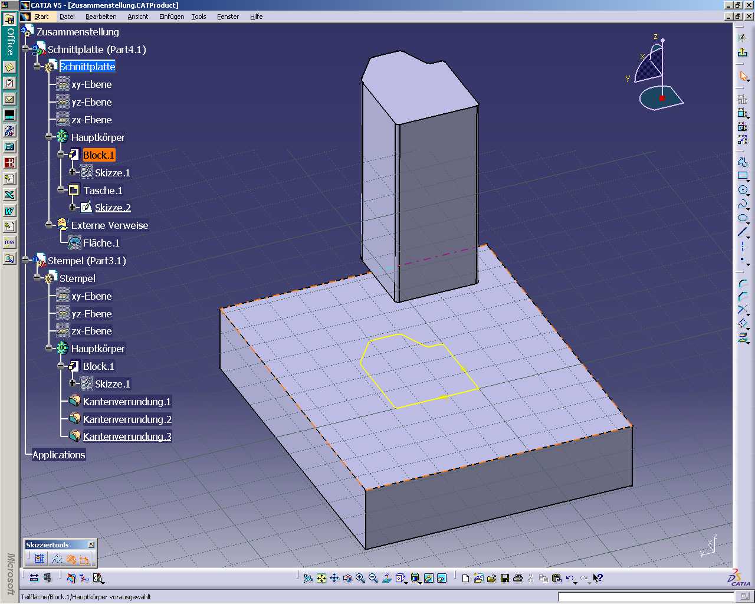The image size is (755, 604).
Task: Click the Zoom Out magnifier icon
Action: pyautogui.click(x=373, y=578)
